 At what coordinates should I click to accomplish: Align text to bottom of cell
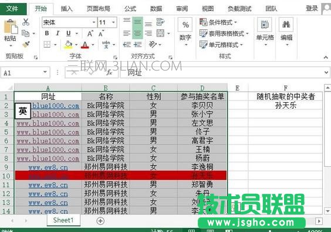148,23
